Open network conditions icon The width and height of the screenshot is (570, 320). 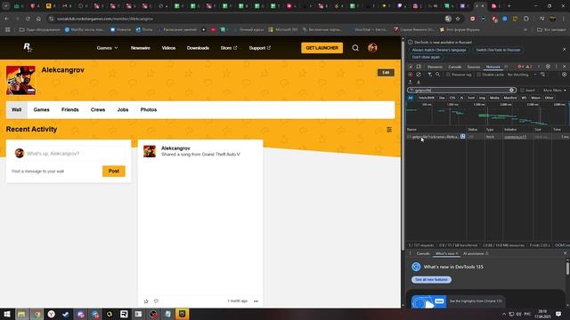[x=542, y=75]
